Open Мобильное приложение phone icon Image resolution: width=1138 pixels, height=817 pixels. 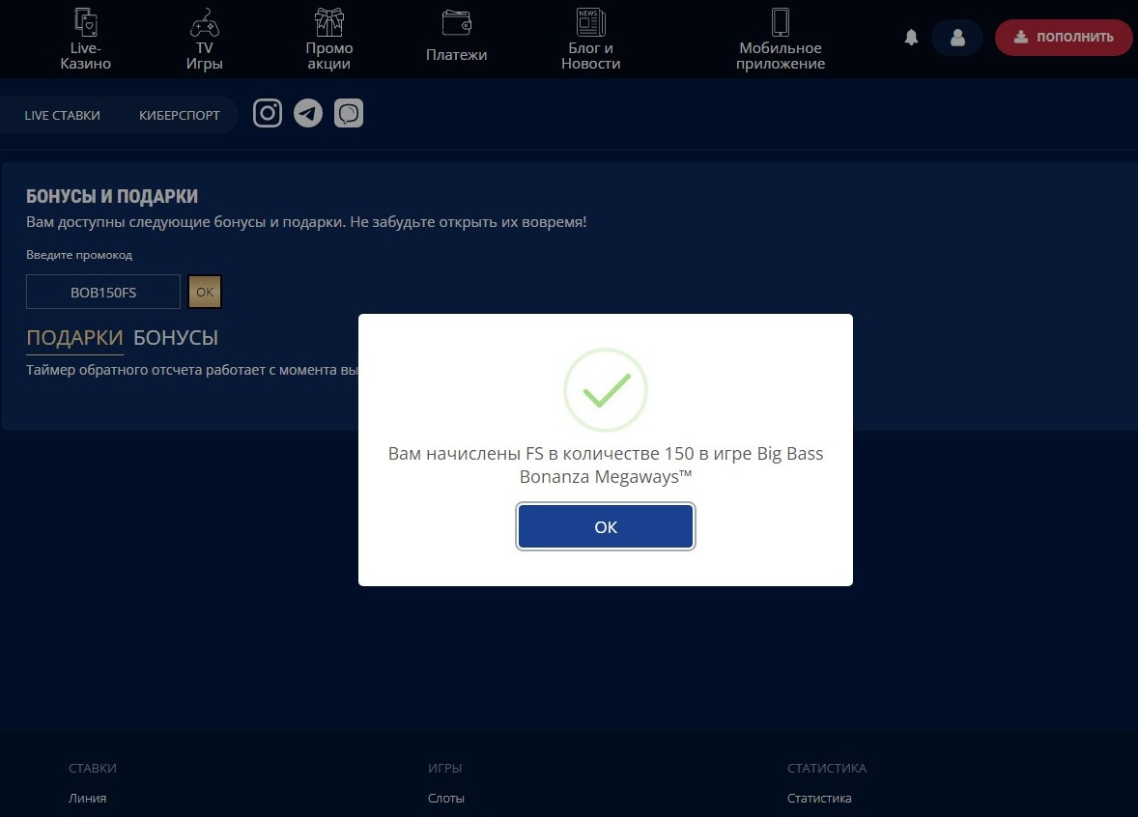tap(780, 22)
